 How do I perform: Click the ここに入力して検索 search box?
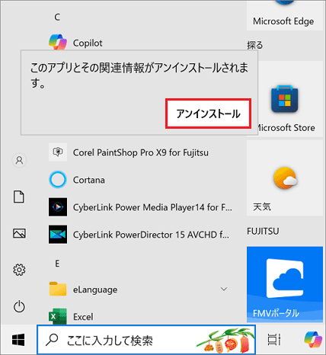146,340
